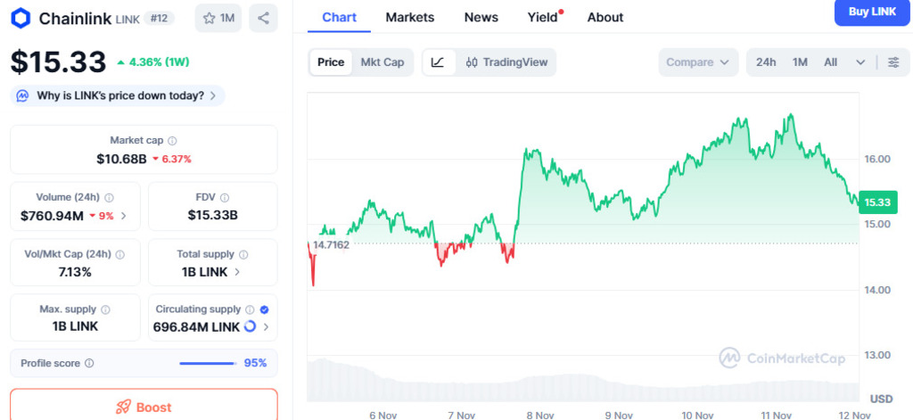The image size is (913, 420).
Task: Switch chart to Price view
Action: pos(331,62)
